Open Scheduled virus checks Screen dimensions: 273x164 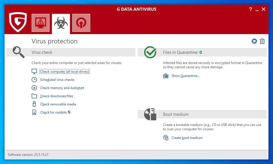(x=57, y=80)
